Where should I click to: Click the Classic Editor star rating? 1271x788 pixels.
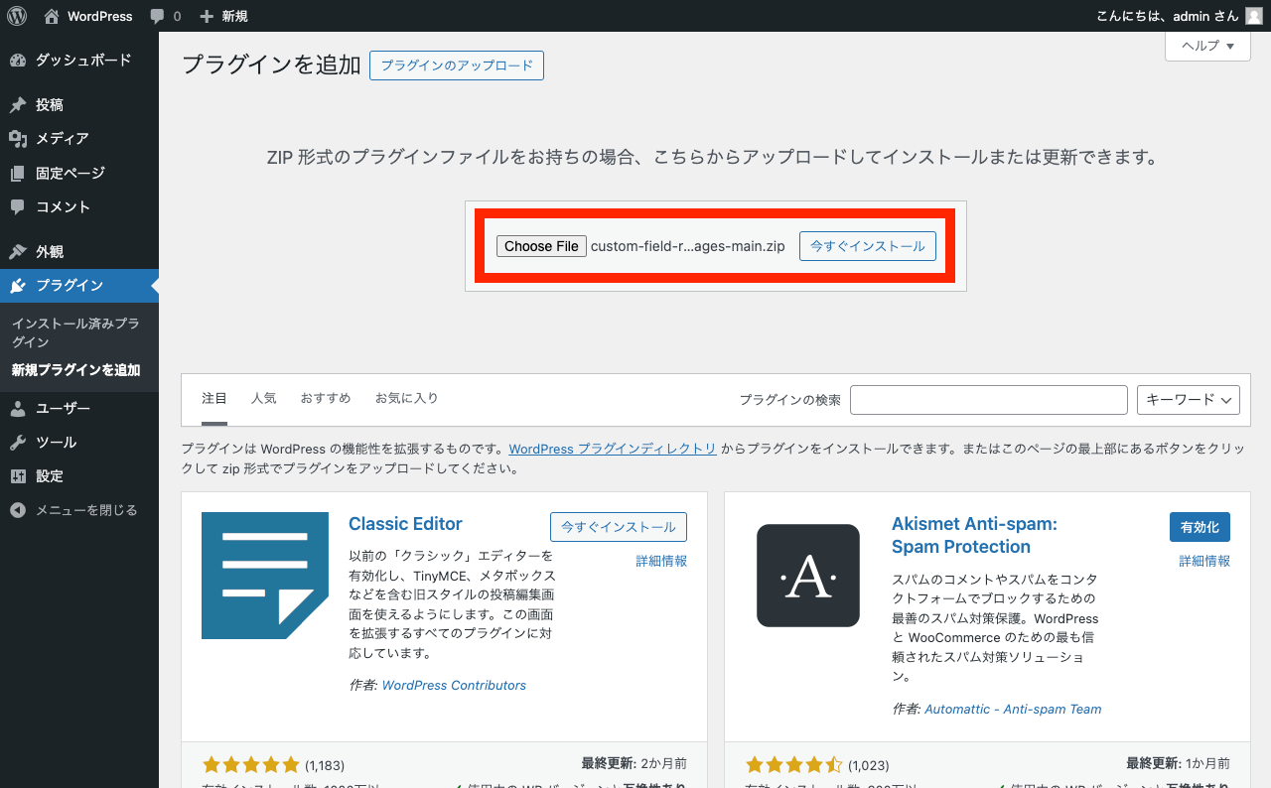[250, 765]
